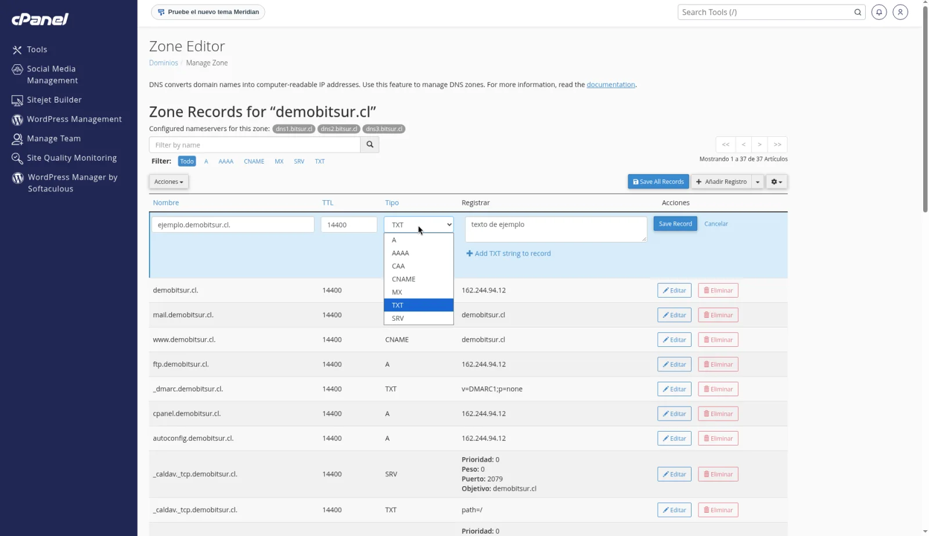This screenshot has height=536, width=929.
Task: Open the gear settings dropdown
Action: pyautogui.click(x=777, y=182)
